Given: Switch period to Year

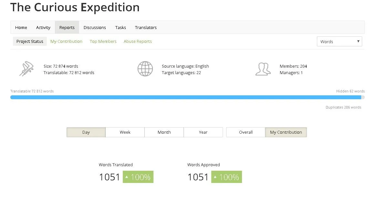Looking at the screenshot, I should click(x=203, y=132).
